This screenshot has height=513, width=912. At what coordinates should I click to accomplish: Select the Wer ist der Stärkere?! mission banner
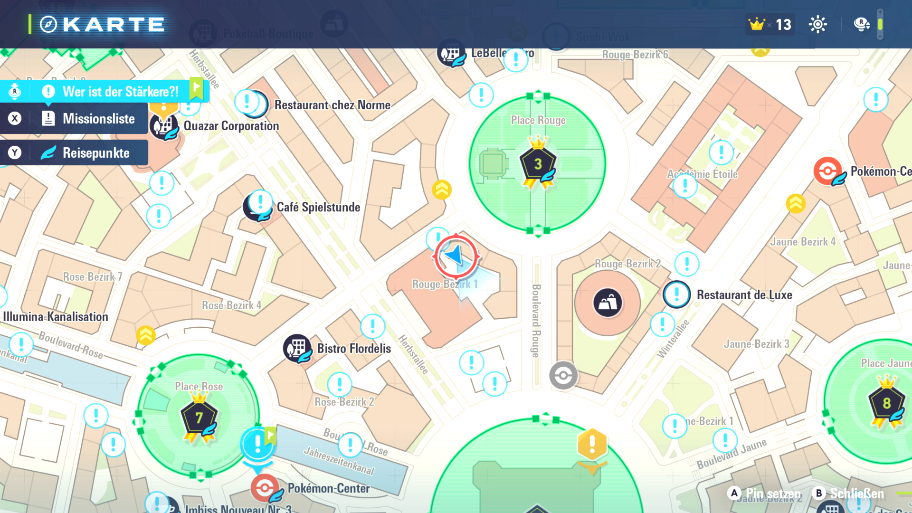(x=120, y=92)
